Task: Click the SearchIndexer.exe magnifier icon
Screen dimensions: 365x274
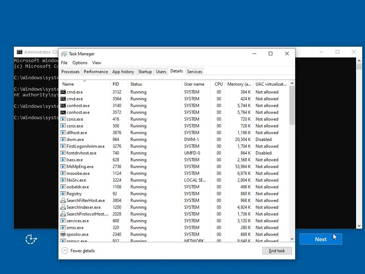Action: coord(63,207)
